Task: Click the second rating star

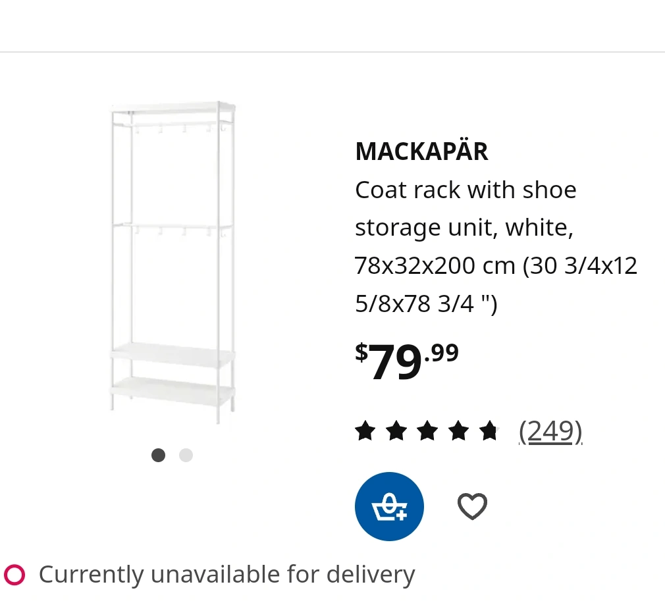Action: coord(396,431)
